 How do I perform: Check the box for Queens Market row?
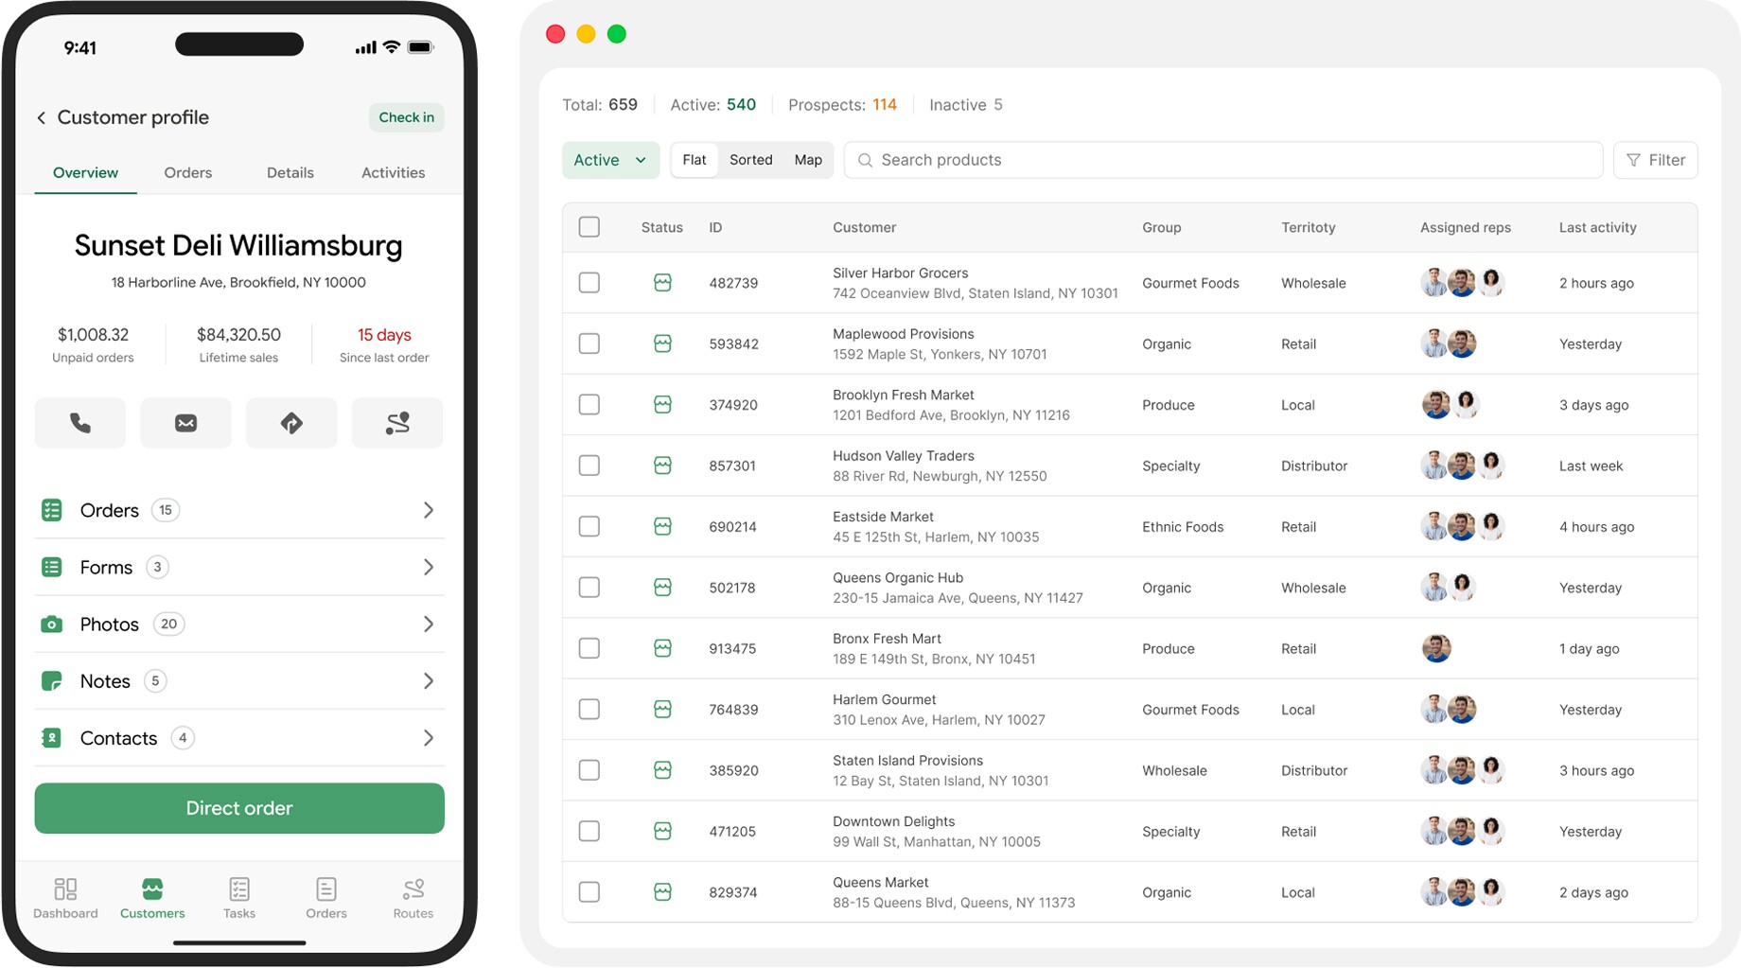coord(589,891)
